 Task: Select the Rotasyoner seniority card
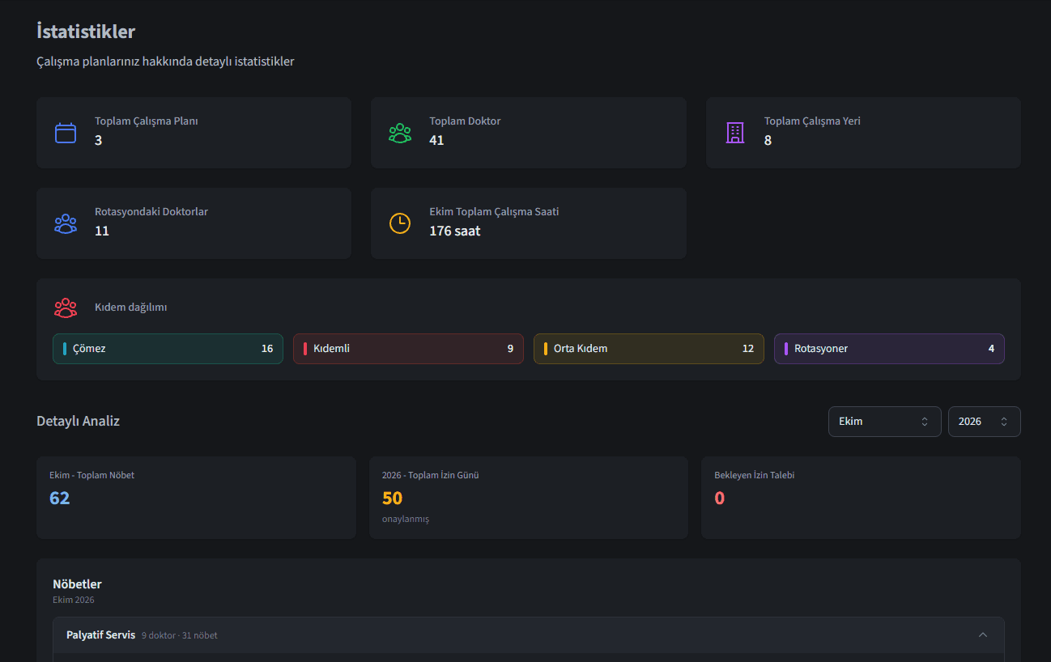point(889,349)
